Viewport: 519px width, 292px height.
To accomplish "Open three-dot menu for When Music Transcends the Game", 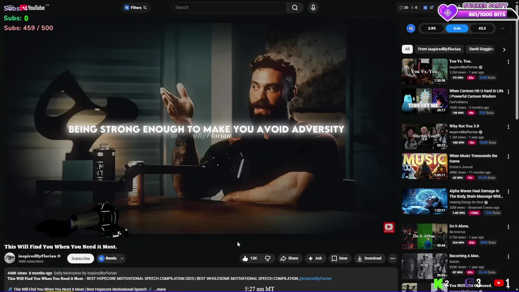I will (508, 157).
